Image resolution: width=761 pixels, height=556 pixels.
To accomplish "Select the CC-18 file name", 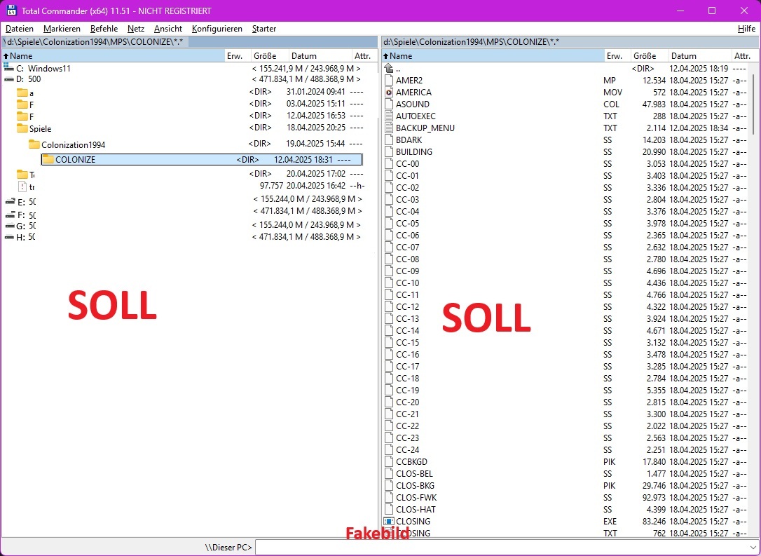I will point(407,379).
